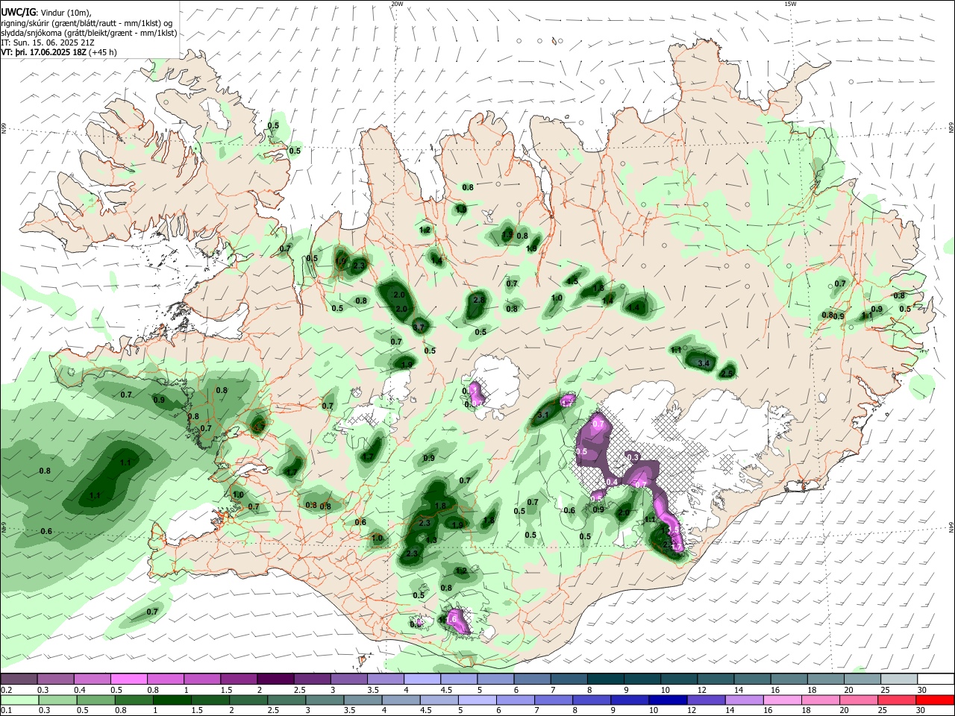The width and height of the screenshot is (955, 716).
Task: Pick the bright red swatch labeled 30 in the bottom scale
Action: pyautogui.click(x=936, y=700)
